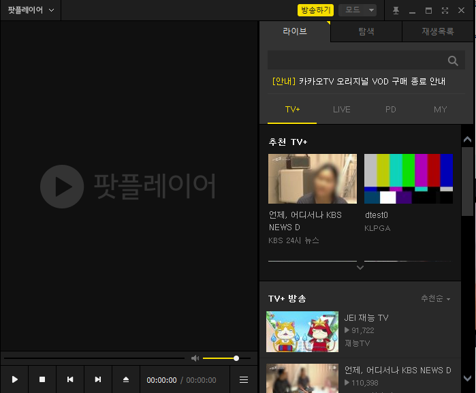
Task: Click the JEI 재능 TV broadcast title
Action: pos(366,317)
